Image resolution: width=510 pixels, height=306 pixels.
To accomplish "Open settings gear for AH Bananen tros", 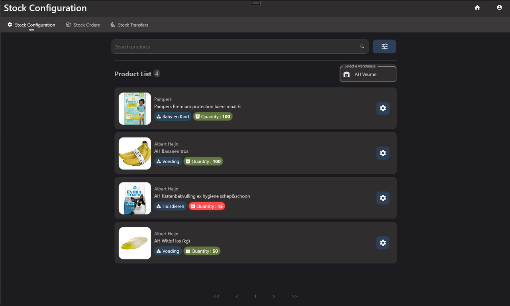I will pyautogui.click(x=383, y=153).
